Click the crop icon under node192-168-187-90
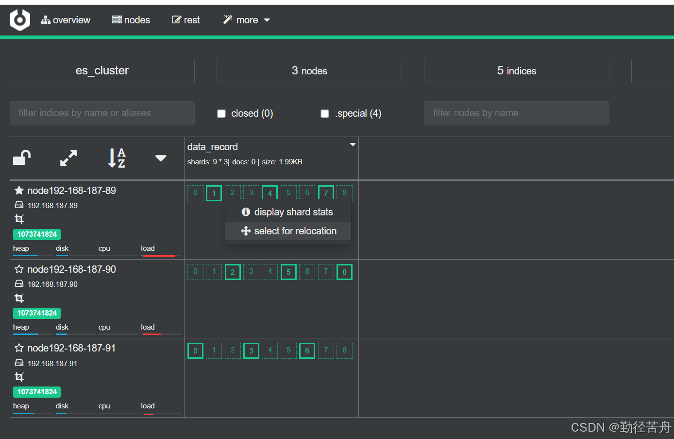Screen dimensions: 674x439 [x=19, y=298]
